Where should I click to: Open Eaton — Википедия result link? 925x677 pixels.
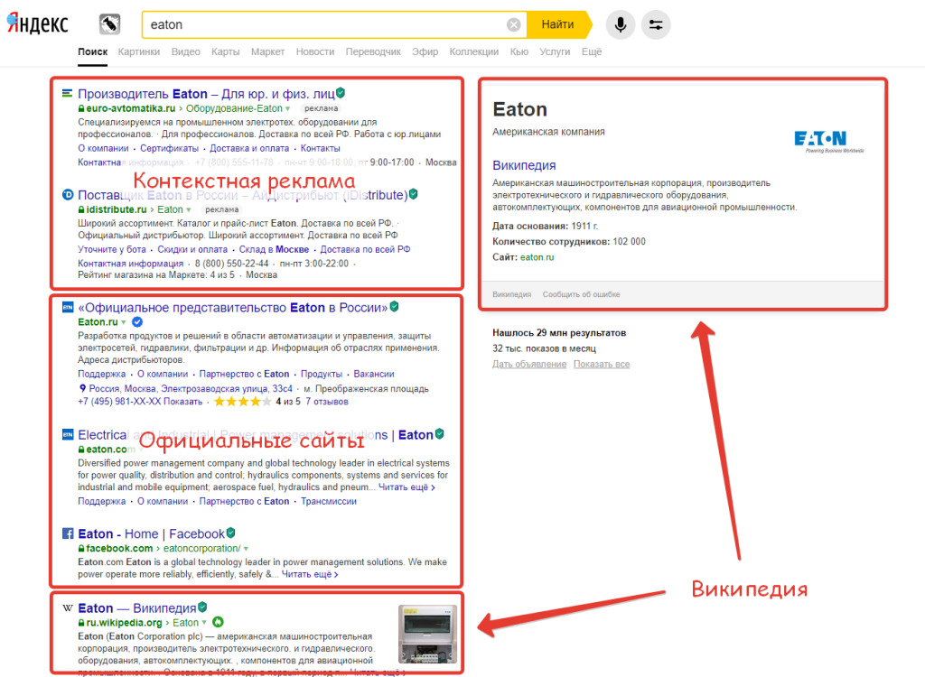(137, 608)
